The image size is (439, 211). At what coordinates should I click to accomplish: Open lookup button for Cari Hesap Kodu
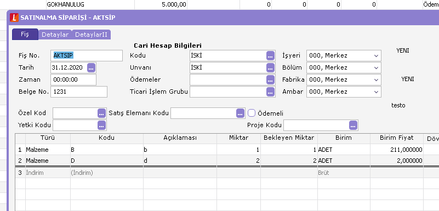click(270, 56)
